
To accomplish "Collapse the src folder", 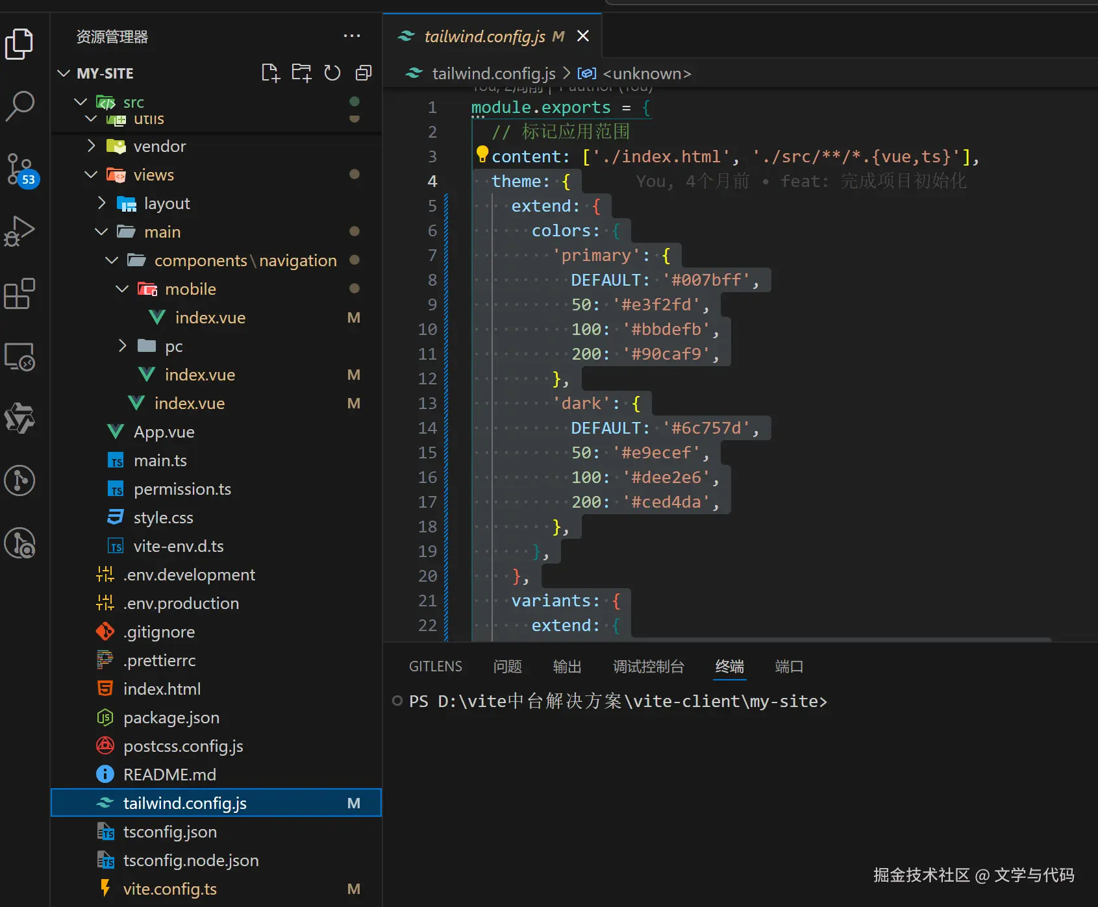I will (x=81, y=102).
